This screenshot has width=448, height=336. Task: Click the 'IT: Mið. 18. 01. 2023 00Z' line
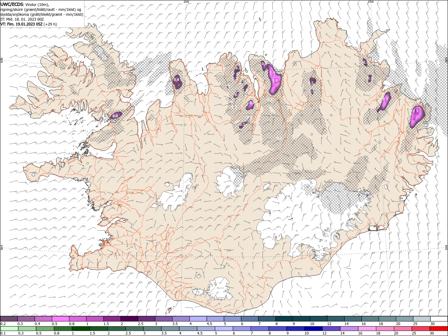click(x=22, y=19)
